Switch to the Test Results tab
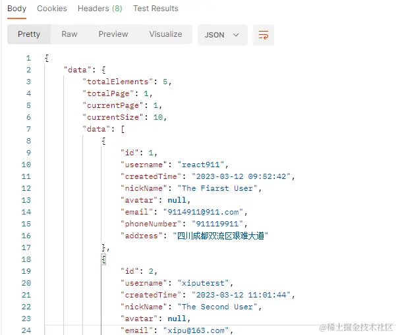Viewport: 396px width, 335px height. (x=156, y=9)
